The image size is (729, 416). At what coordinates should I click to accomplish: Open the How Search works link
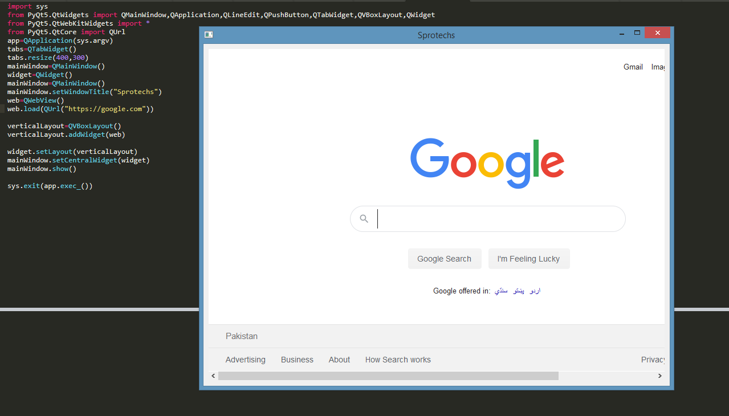point(398,360)
